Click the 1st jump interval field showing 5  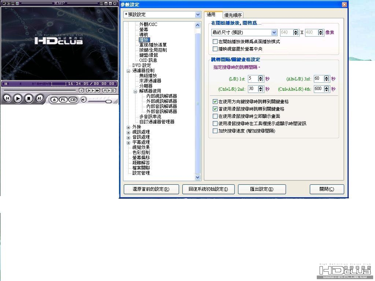(x=253, y=79)
